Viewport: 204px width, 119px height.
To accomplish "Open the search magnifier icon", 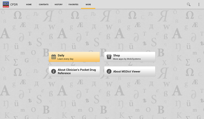I will coord(189,4).
